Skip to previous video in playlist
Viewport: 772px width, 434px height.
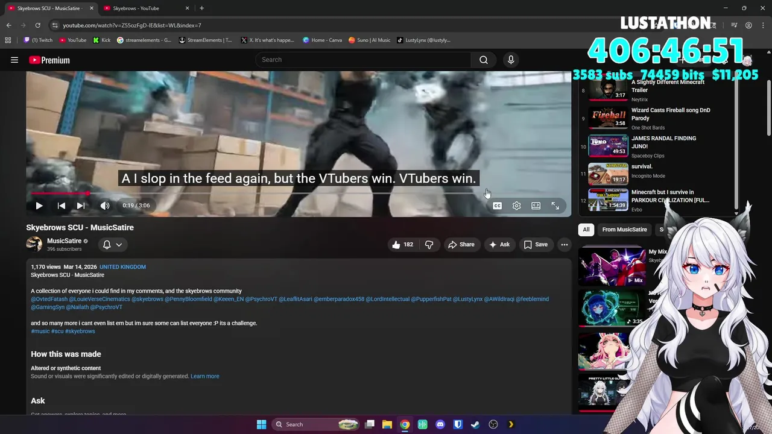(61, 206)
